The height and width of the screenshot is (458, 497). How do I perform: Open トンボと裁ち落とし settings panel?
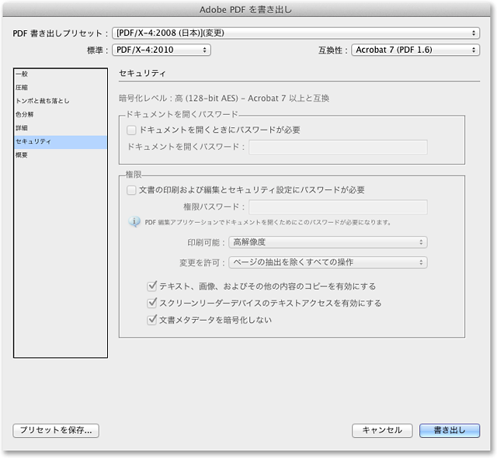pos(43,101)
